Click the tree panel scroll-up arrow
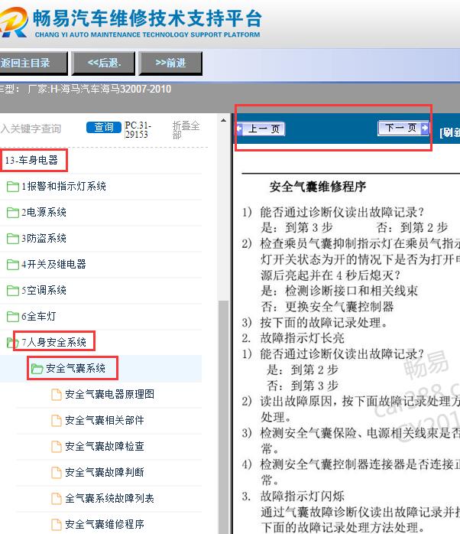Screen dimensions: 460x534 pyautogui.click(x=223, y=120)
